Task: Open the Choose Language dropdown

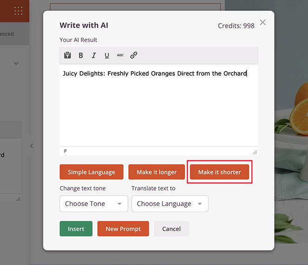Action: tap(170, 204)
